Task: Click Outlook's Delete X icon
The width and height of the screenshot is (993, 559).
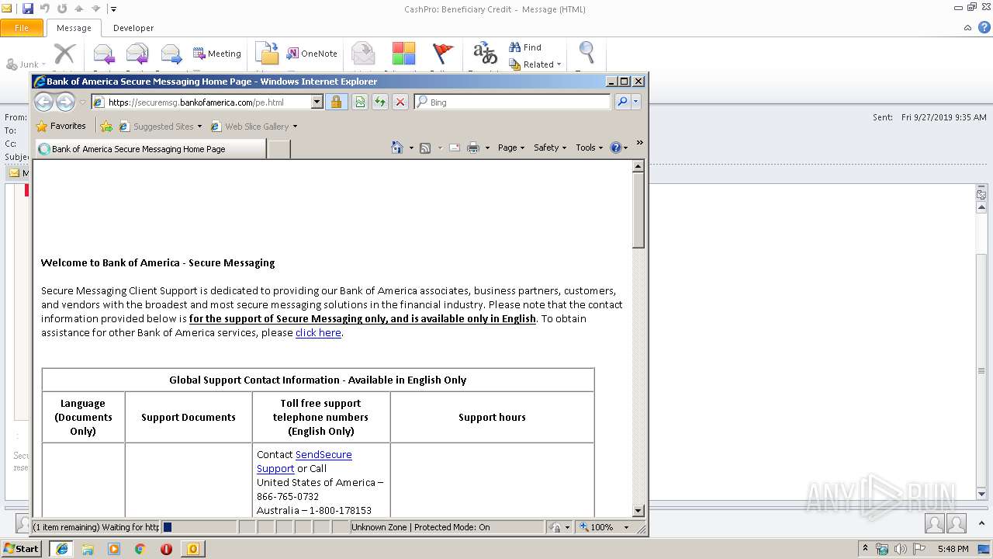Action: 64,54
